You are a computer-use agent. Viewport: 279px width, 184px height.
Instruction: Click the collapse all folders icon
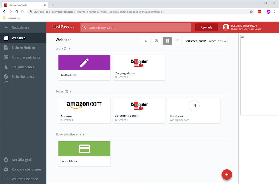[x=145, y=41]
